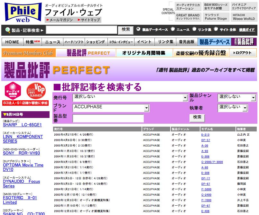
Task: Open the OPTOMA Movie Time DV10 link
Action: point(23,167)
